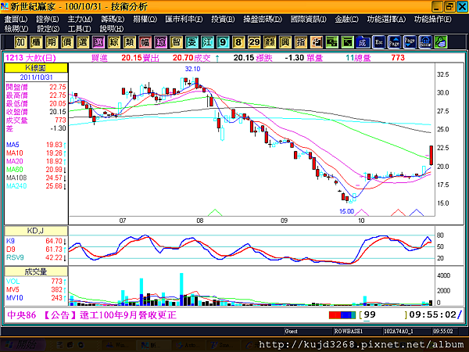Open the 操盤密碼(D) menu
Viewport: 469px width, 352px height.
tap(263, 20)
